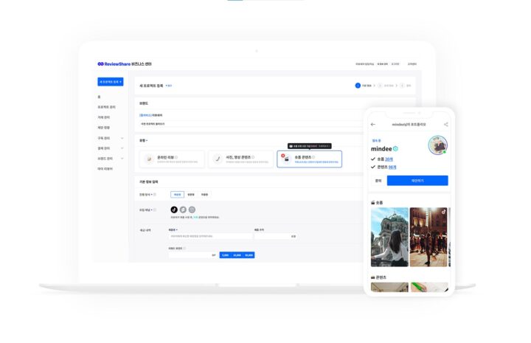The height and width of the screenshot is (343, 531).
Task: Click the info icon next to 숏폼 콘텐츠
Action: click(313, 157)
